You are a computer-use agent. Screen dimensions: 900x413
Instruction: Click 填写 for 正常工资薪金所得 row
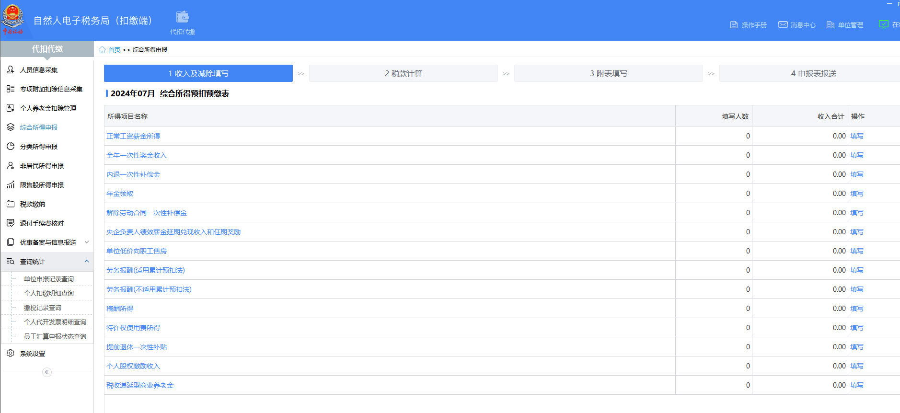(x=856, y=136)
